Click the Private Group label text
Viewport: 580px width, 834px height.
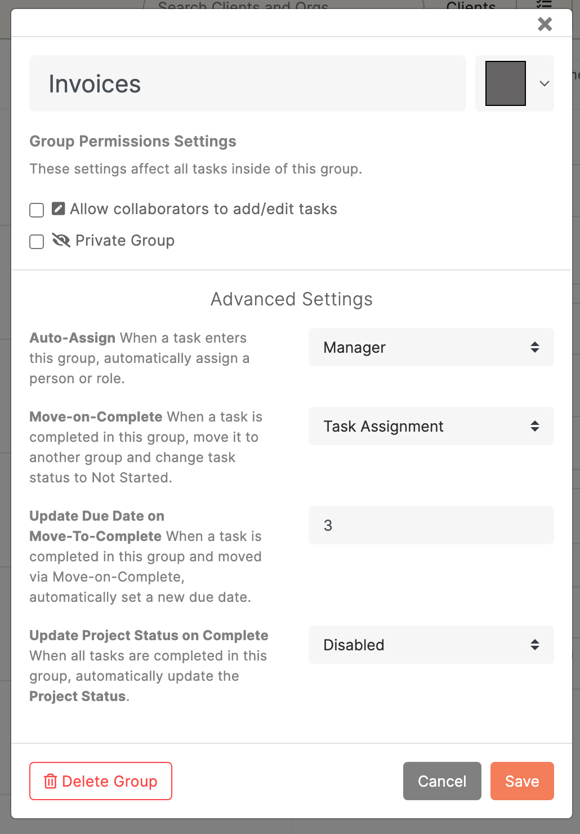125,241
